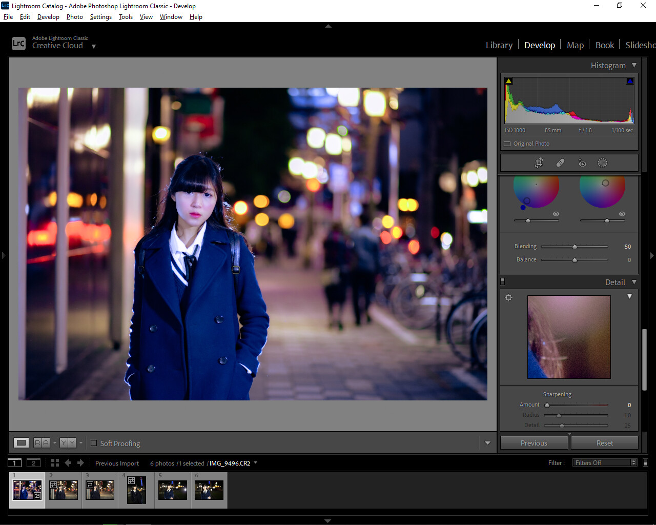Click the Previous settings button

[x=534, y=443]
